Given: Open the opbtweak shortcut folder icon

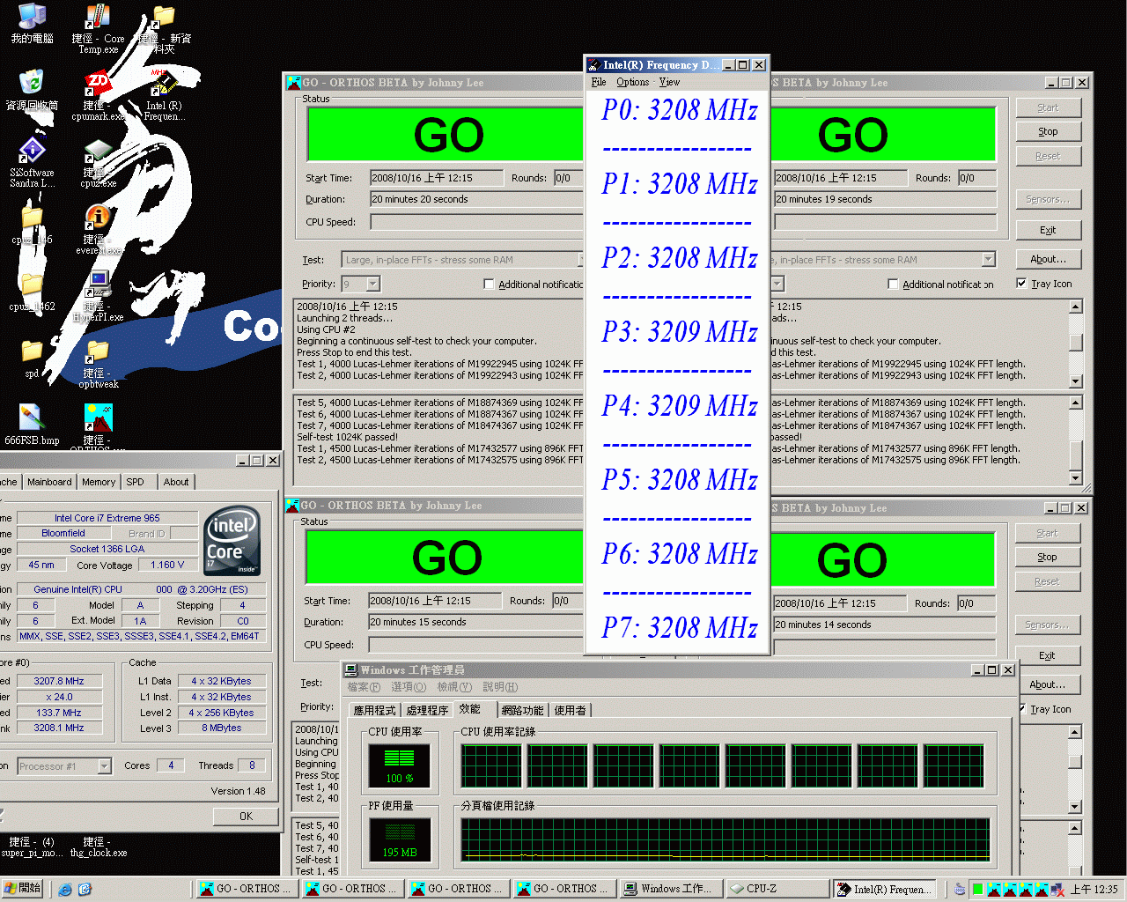Looking at the screenshot, I should 98,351.
